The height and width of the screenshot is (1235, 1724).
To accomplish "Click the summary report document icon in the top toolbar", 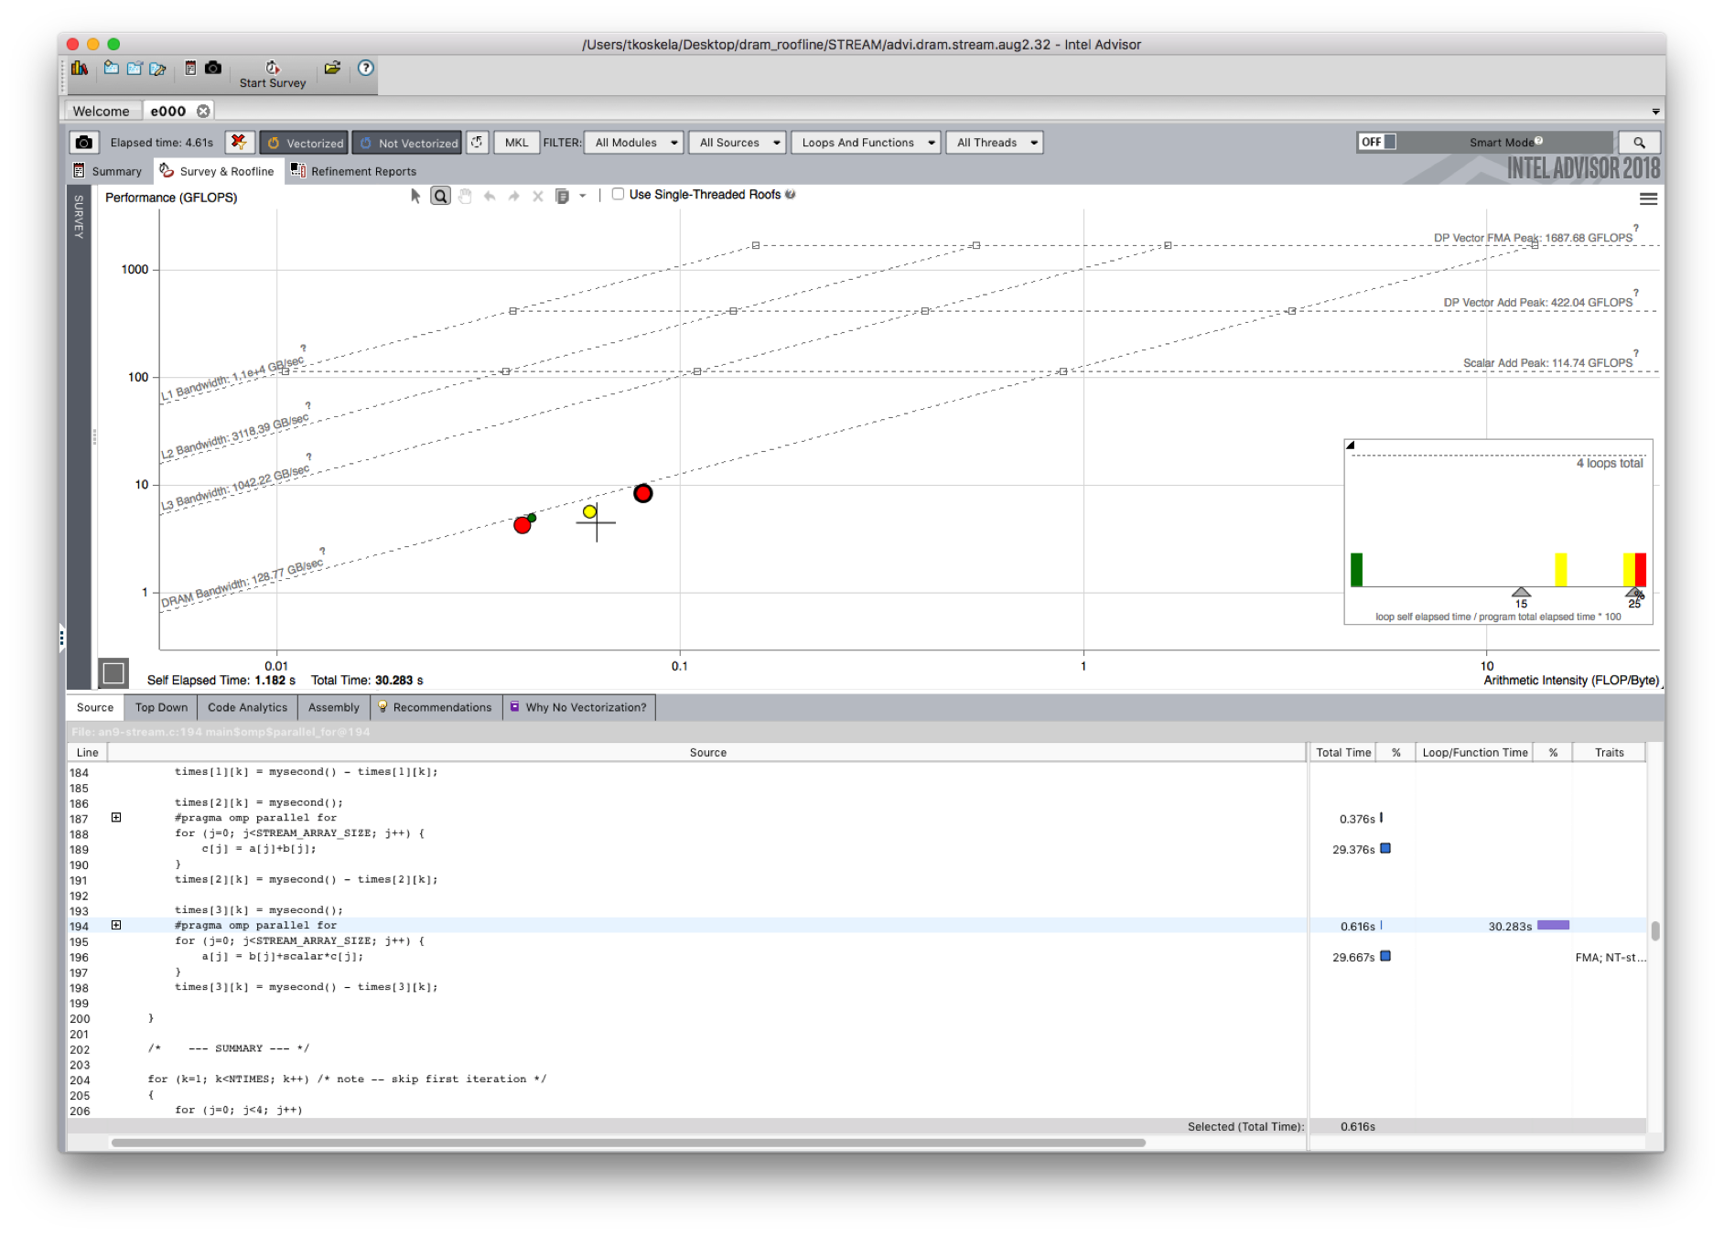I will (190, 68).
